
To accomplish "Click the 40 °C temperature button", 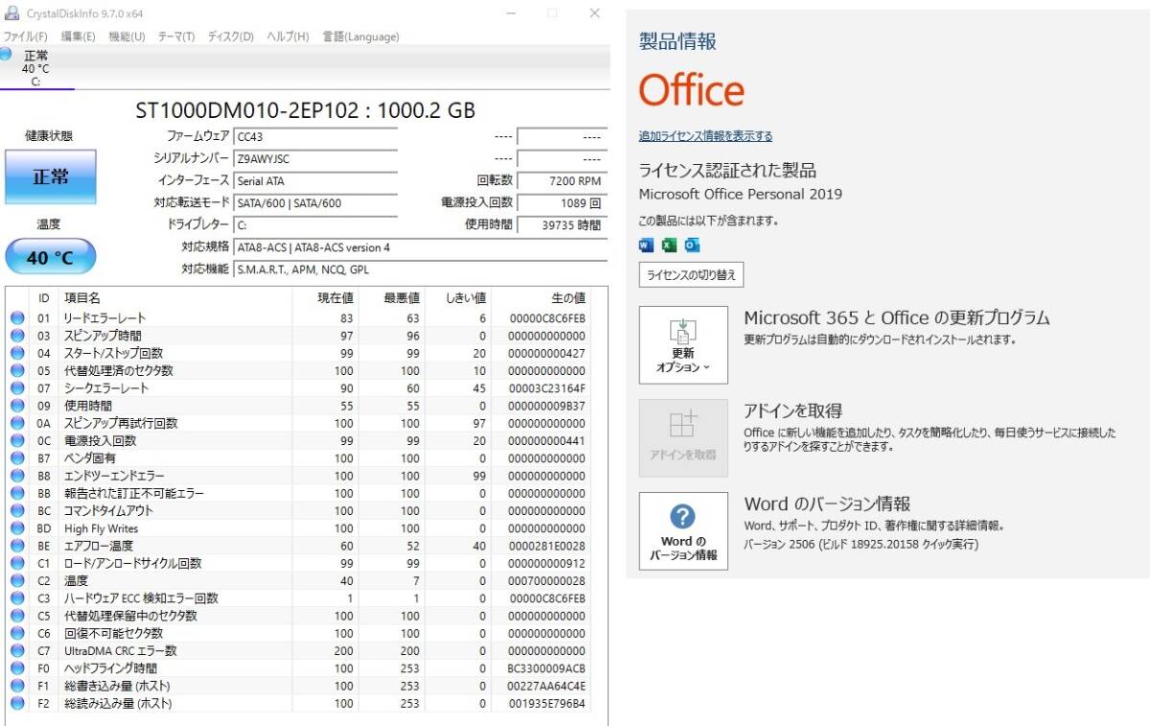I will coord(51,257).
